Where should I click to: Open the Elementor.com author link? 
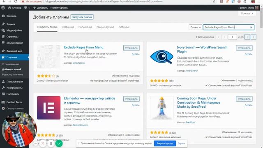tap(80, 125)
